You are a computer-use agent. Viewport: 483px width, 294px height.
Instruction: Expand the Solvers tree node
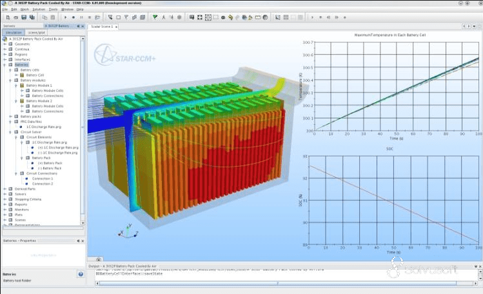[x=5, y=194]
